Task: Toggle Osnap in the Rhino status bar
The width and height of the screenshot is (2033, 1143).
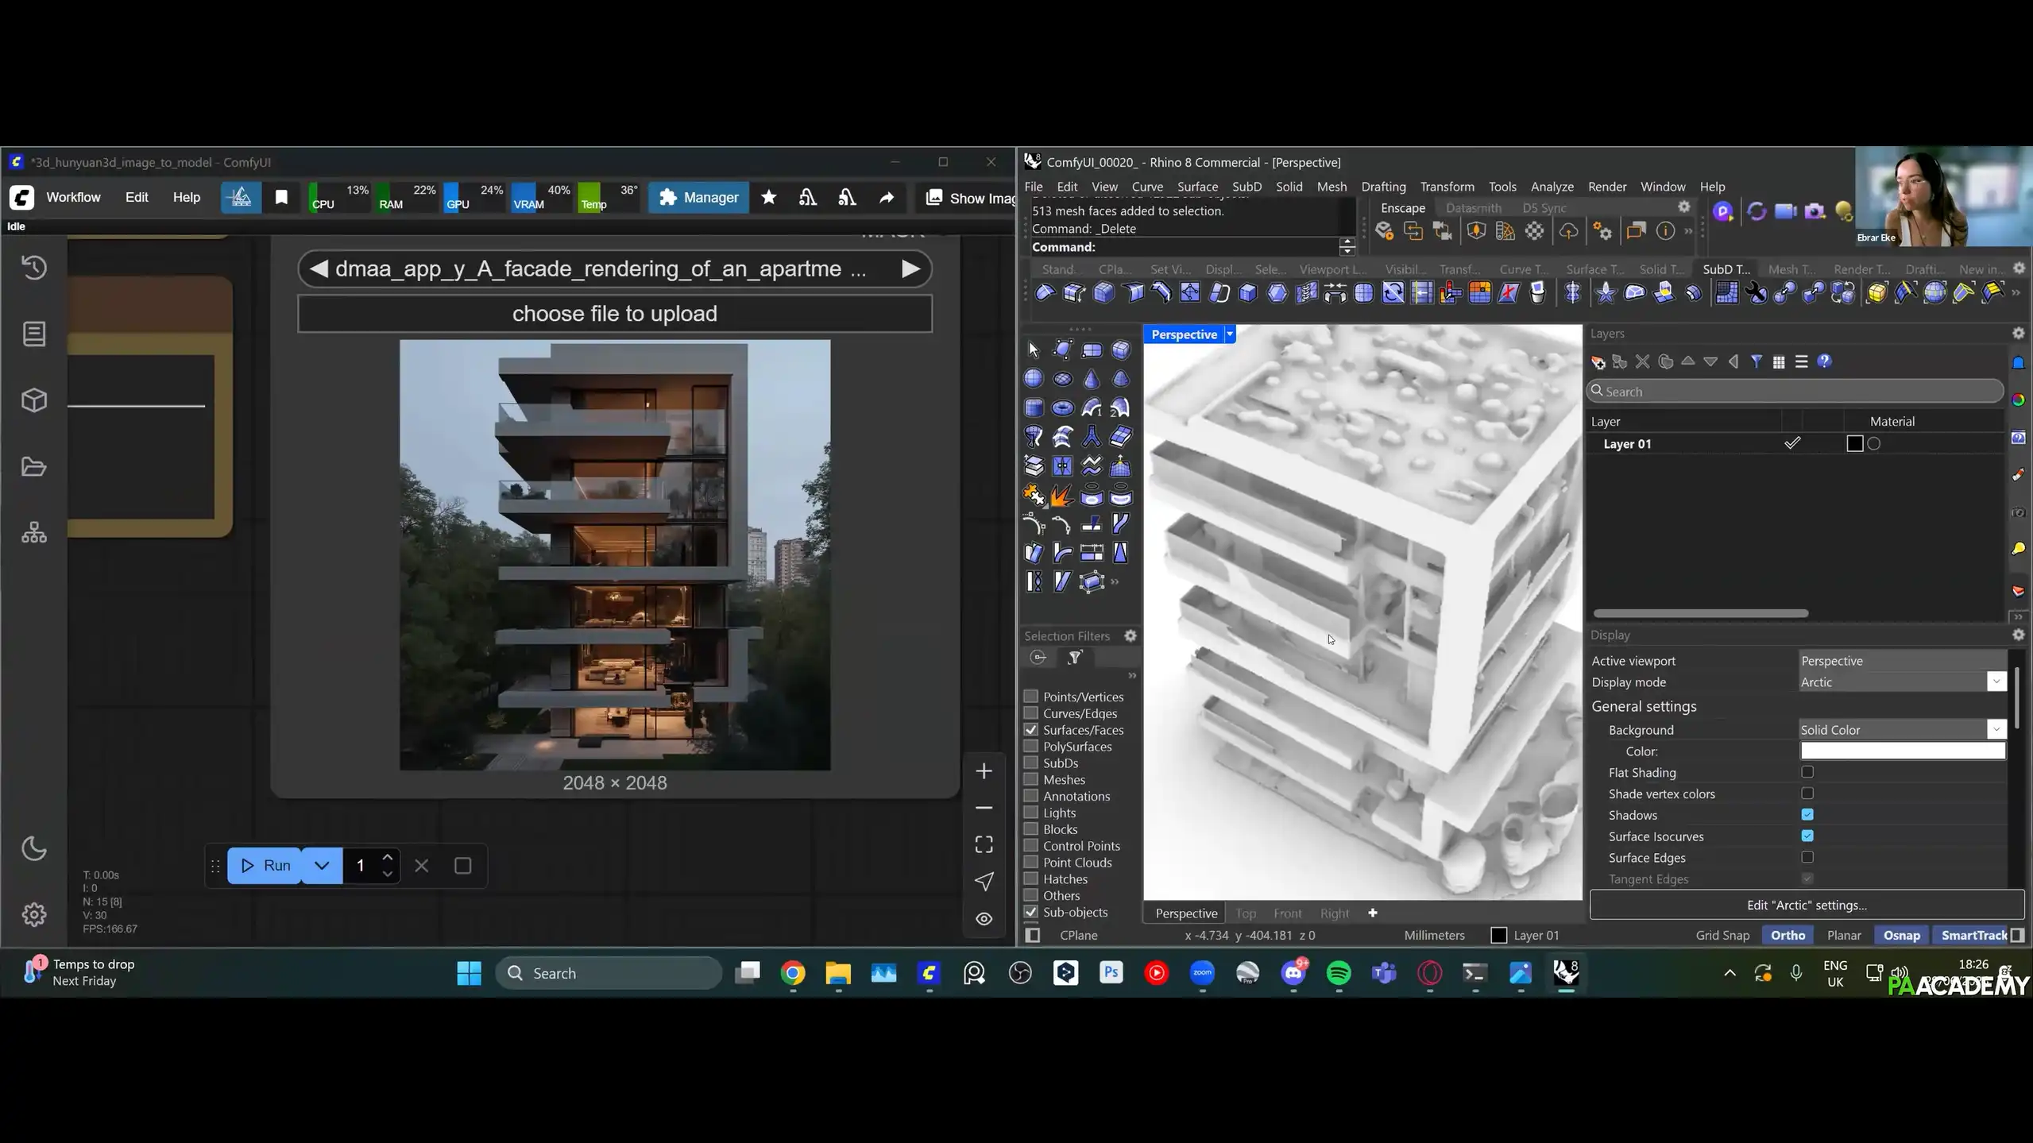Action: [1901, 936]
